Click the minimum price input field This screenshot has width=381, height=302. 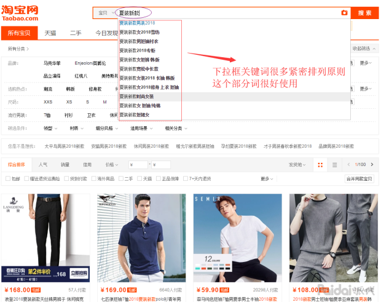tap(138, 165)
